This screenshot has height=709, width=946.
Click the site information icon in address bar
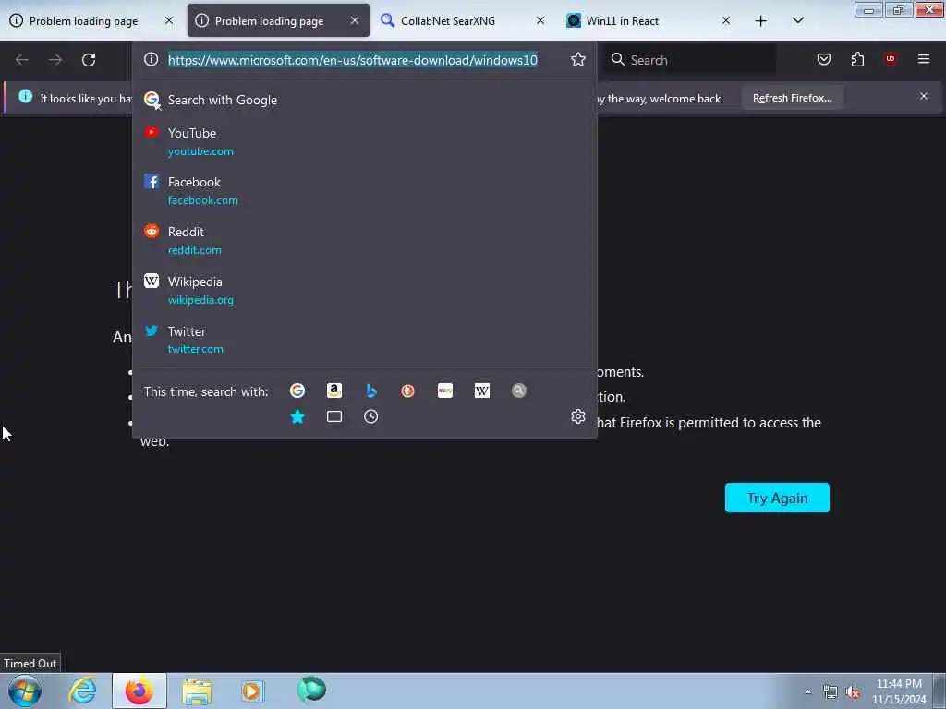pos(151,59)
